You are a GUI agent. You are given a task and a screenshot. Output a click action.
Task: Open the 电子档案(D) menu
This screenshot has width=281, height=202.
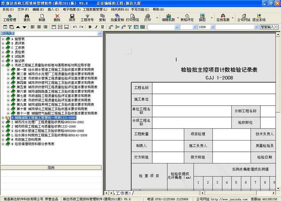click(72, 9)
